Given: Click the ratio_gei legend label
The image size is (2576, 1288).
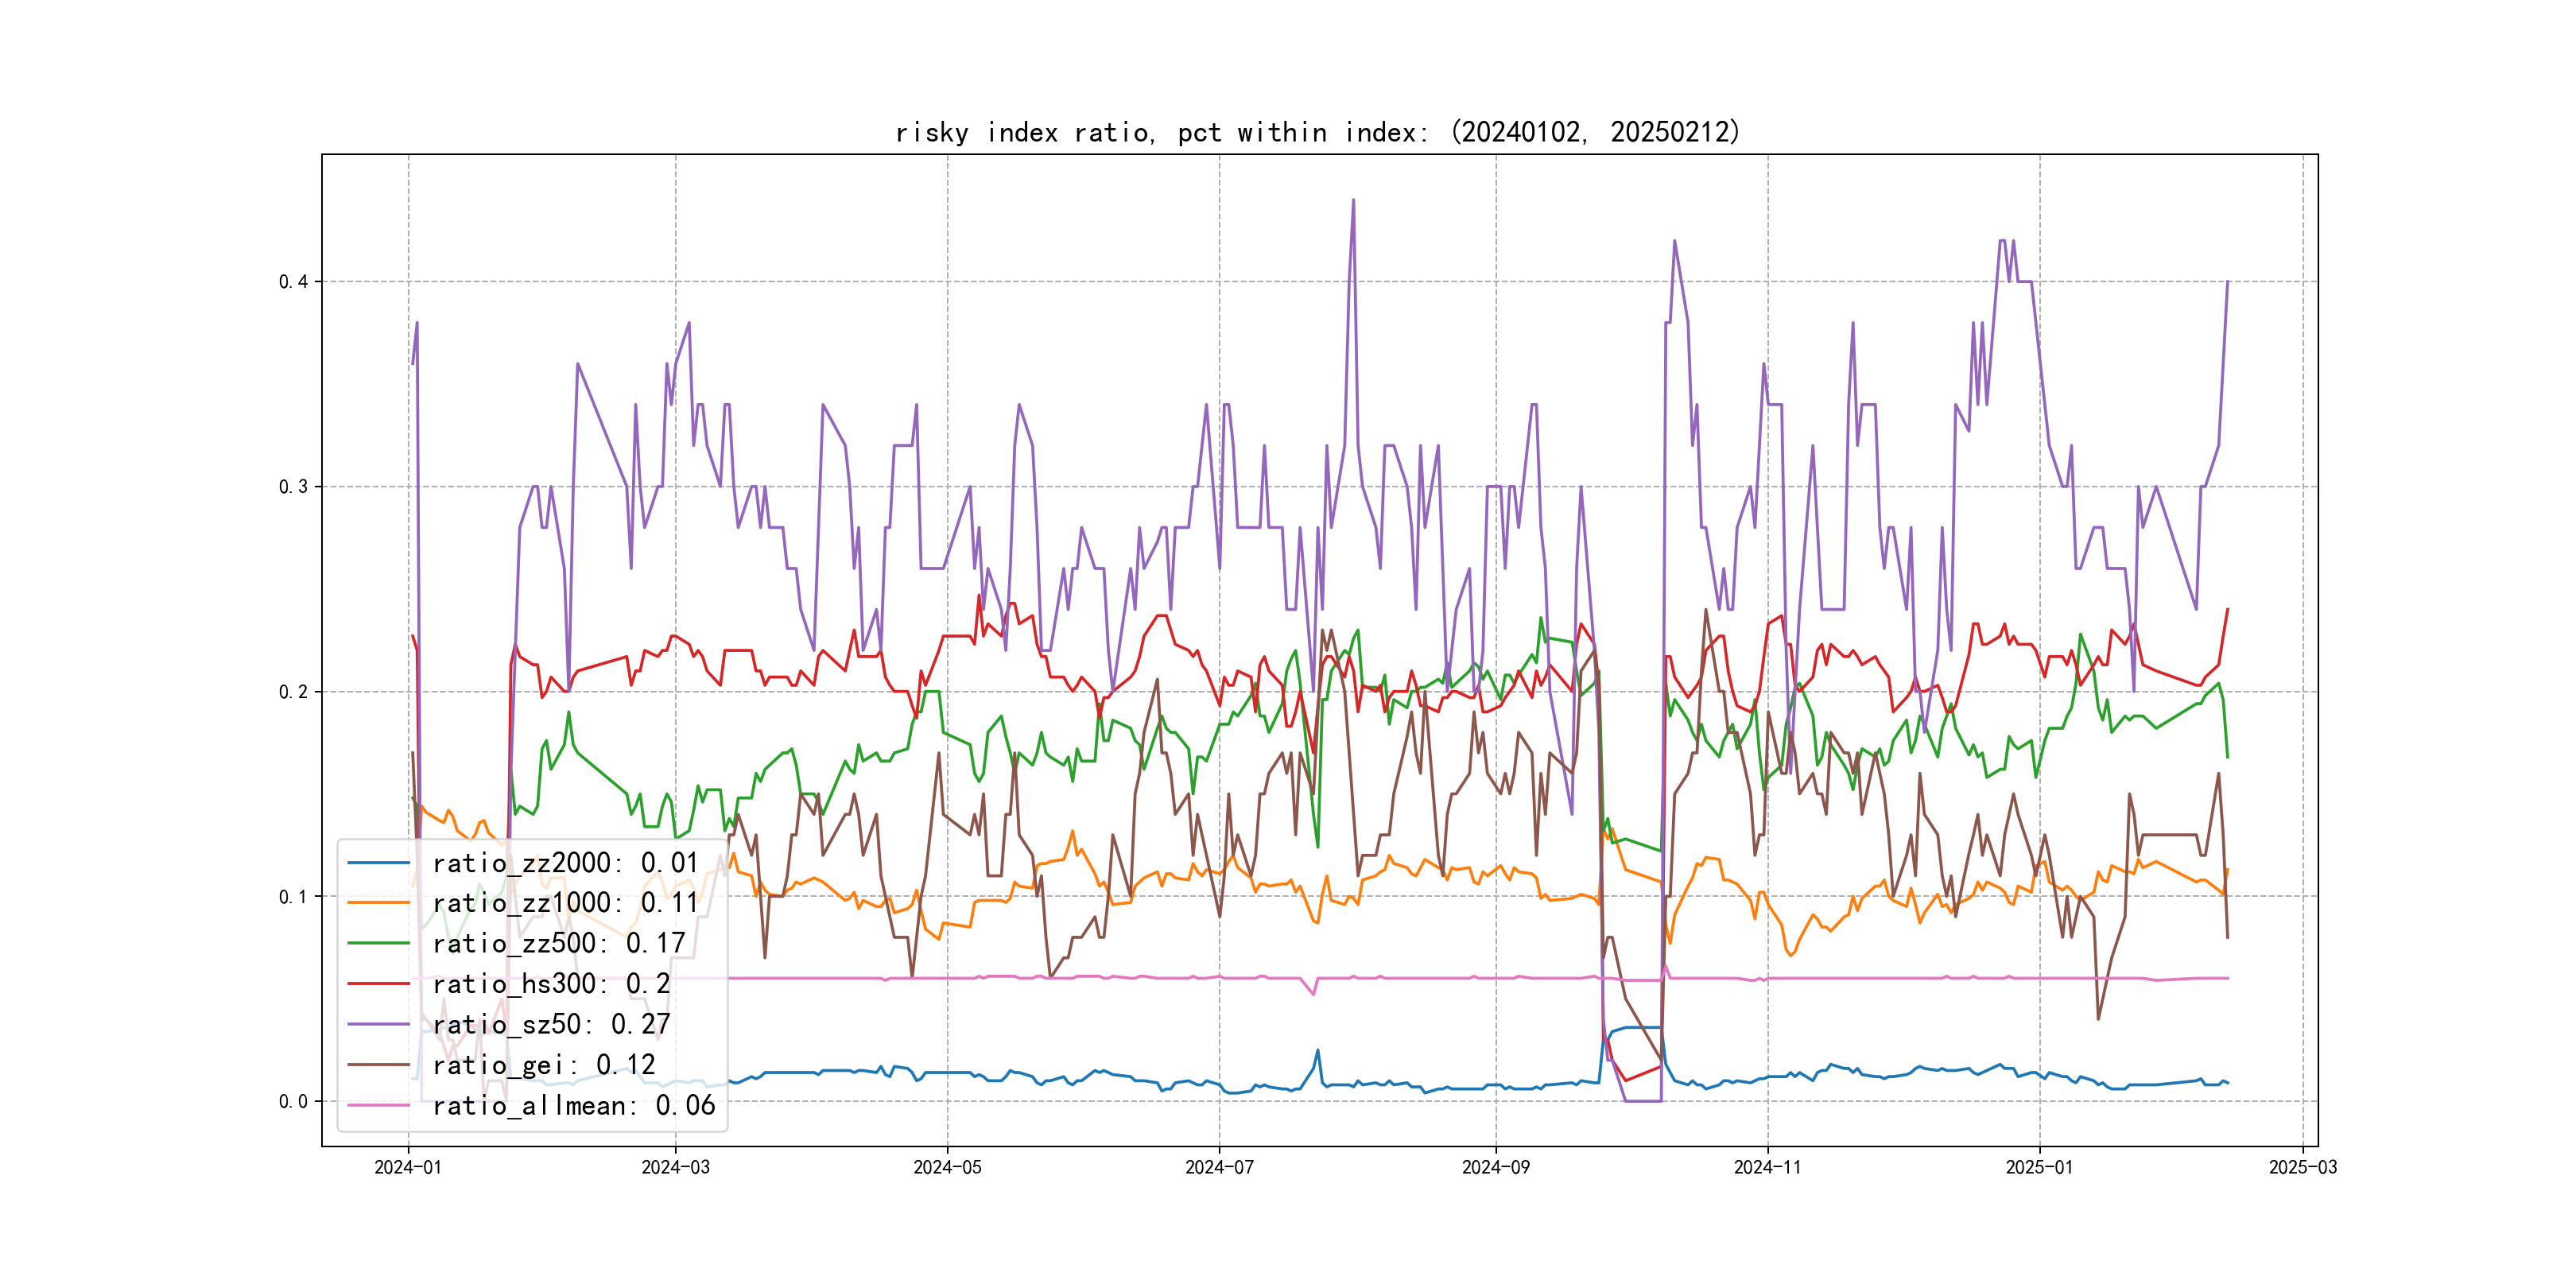Looking at the screenshot, I should pyautogui.click(x=543, y=1065).
